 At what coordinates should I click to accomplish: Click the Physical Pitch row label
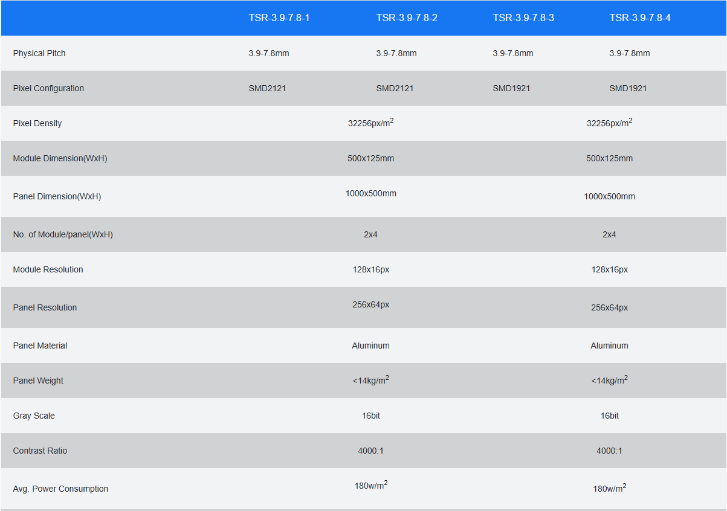point(39,53)
